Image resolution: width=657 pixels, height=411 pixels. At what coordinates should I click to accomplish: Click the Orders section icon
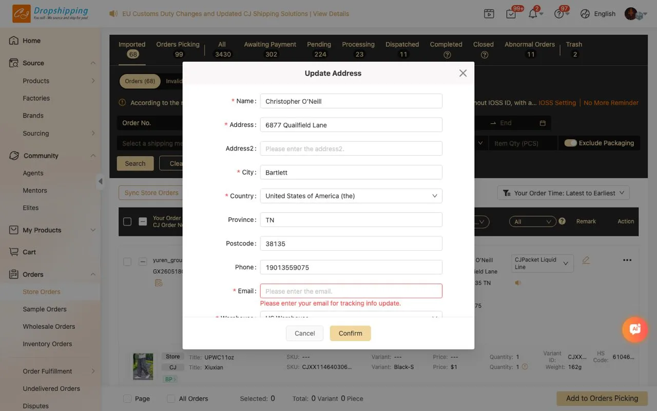(x=14, y=274)
